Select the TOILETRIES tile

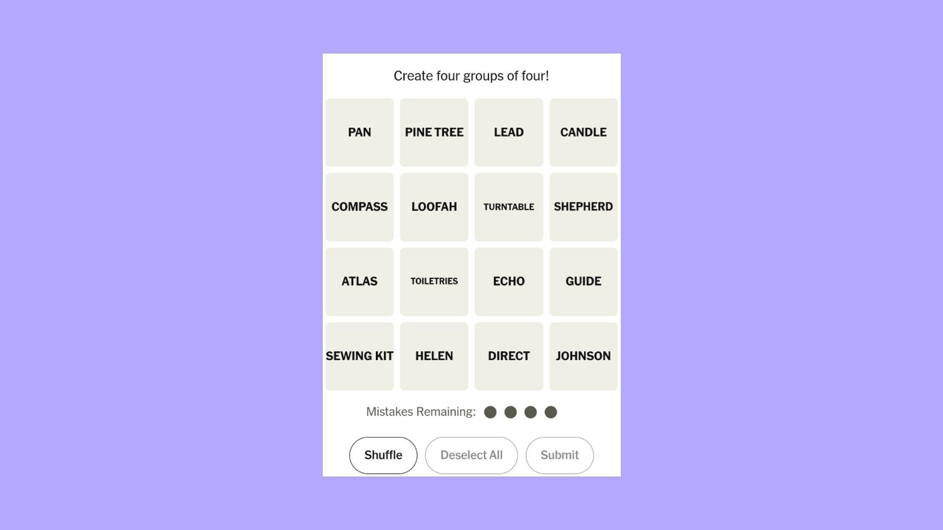click(x=434, y=281)
